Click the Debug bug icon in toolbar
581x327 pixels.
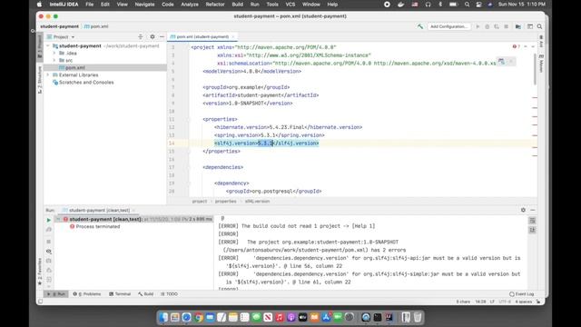click(x=487, y=26)
